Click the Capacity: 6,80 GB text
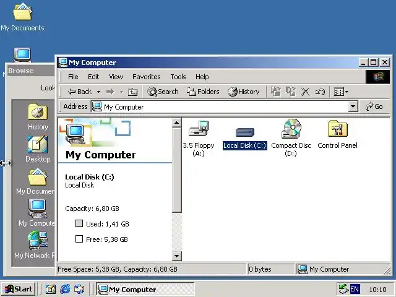 (x=92, y=209)
